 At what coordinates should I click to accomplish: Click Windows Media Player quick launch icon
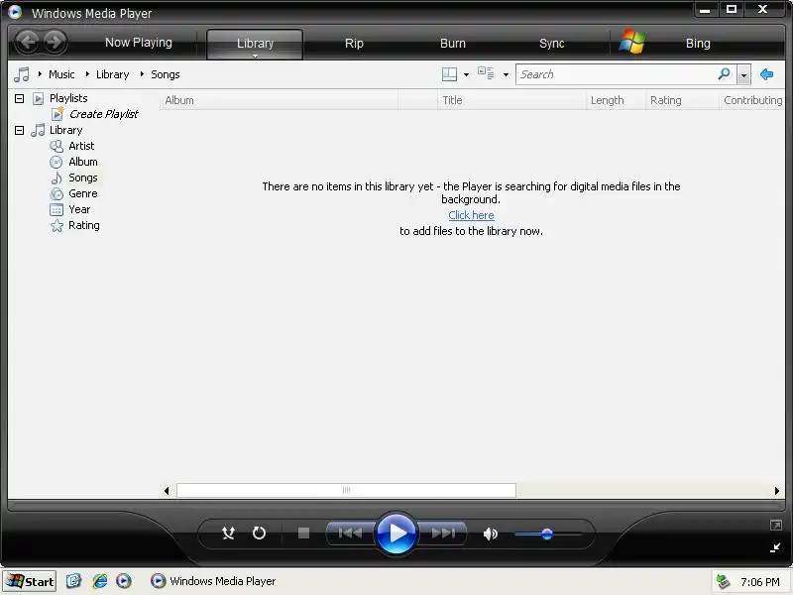tap(123, 581)
